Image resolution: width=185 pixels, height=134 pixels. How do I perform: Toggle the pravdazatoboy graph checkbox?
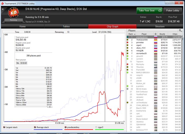(x=66, y=127)
